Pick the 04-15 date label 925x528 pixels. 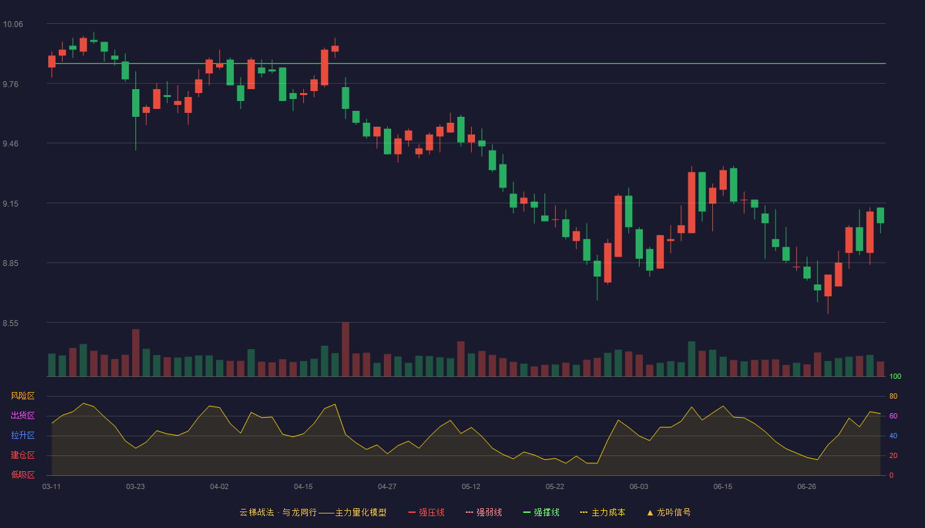pyautogui.click(x=303, y=486)
